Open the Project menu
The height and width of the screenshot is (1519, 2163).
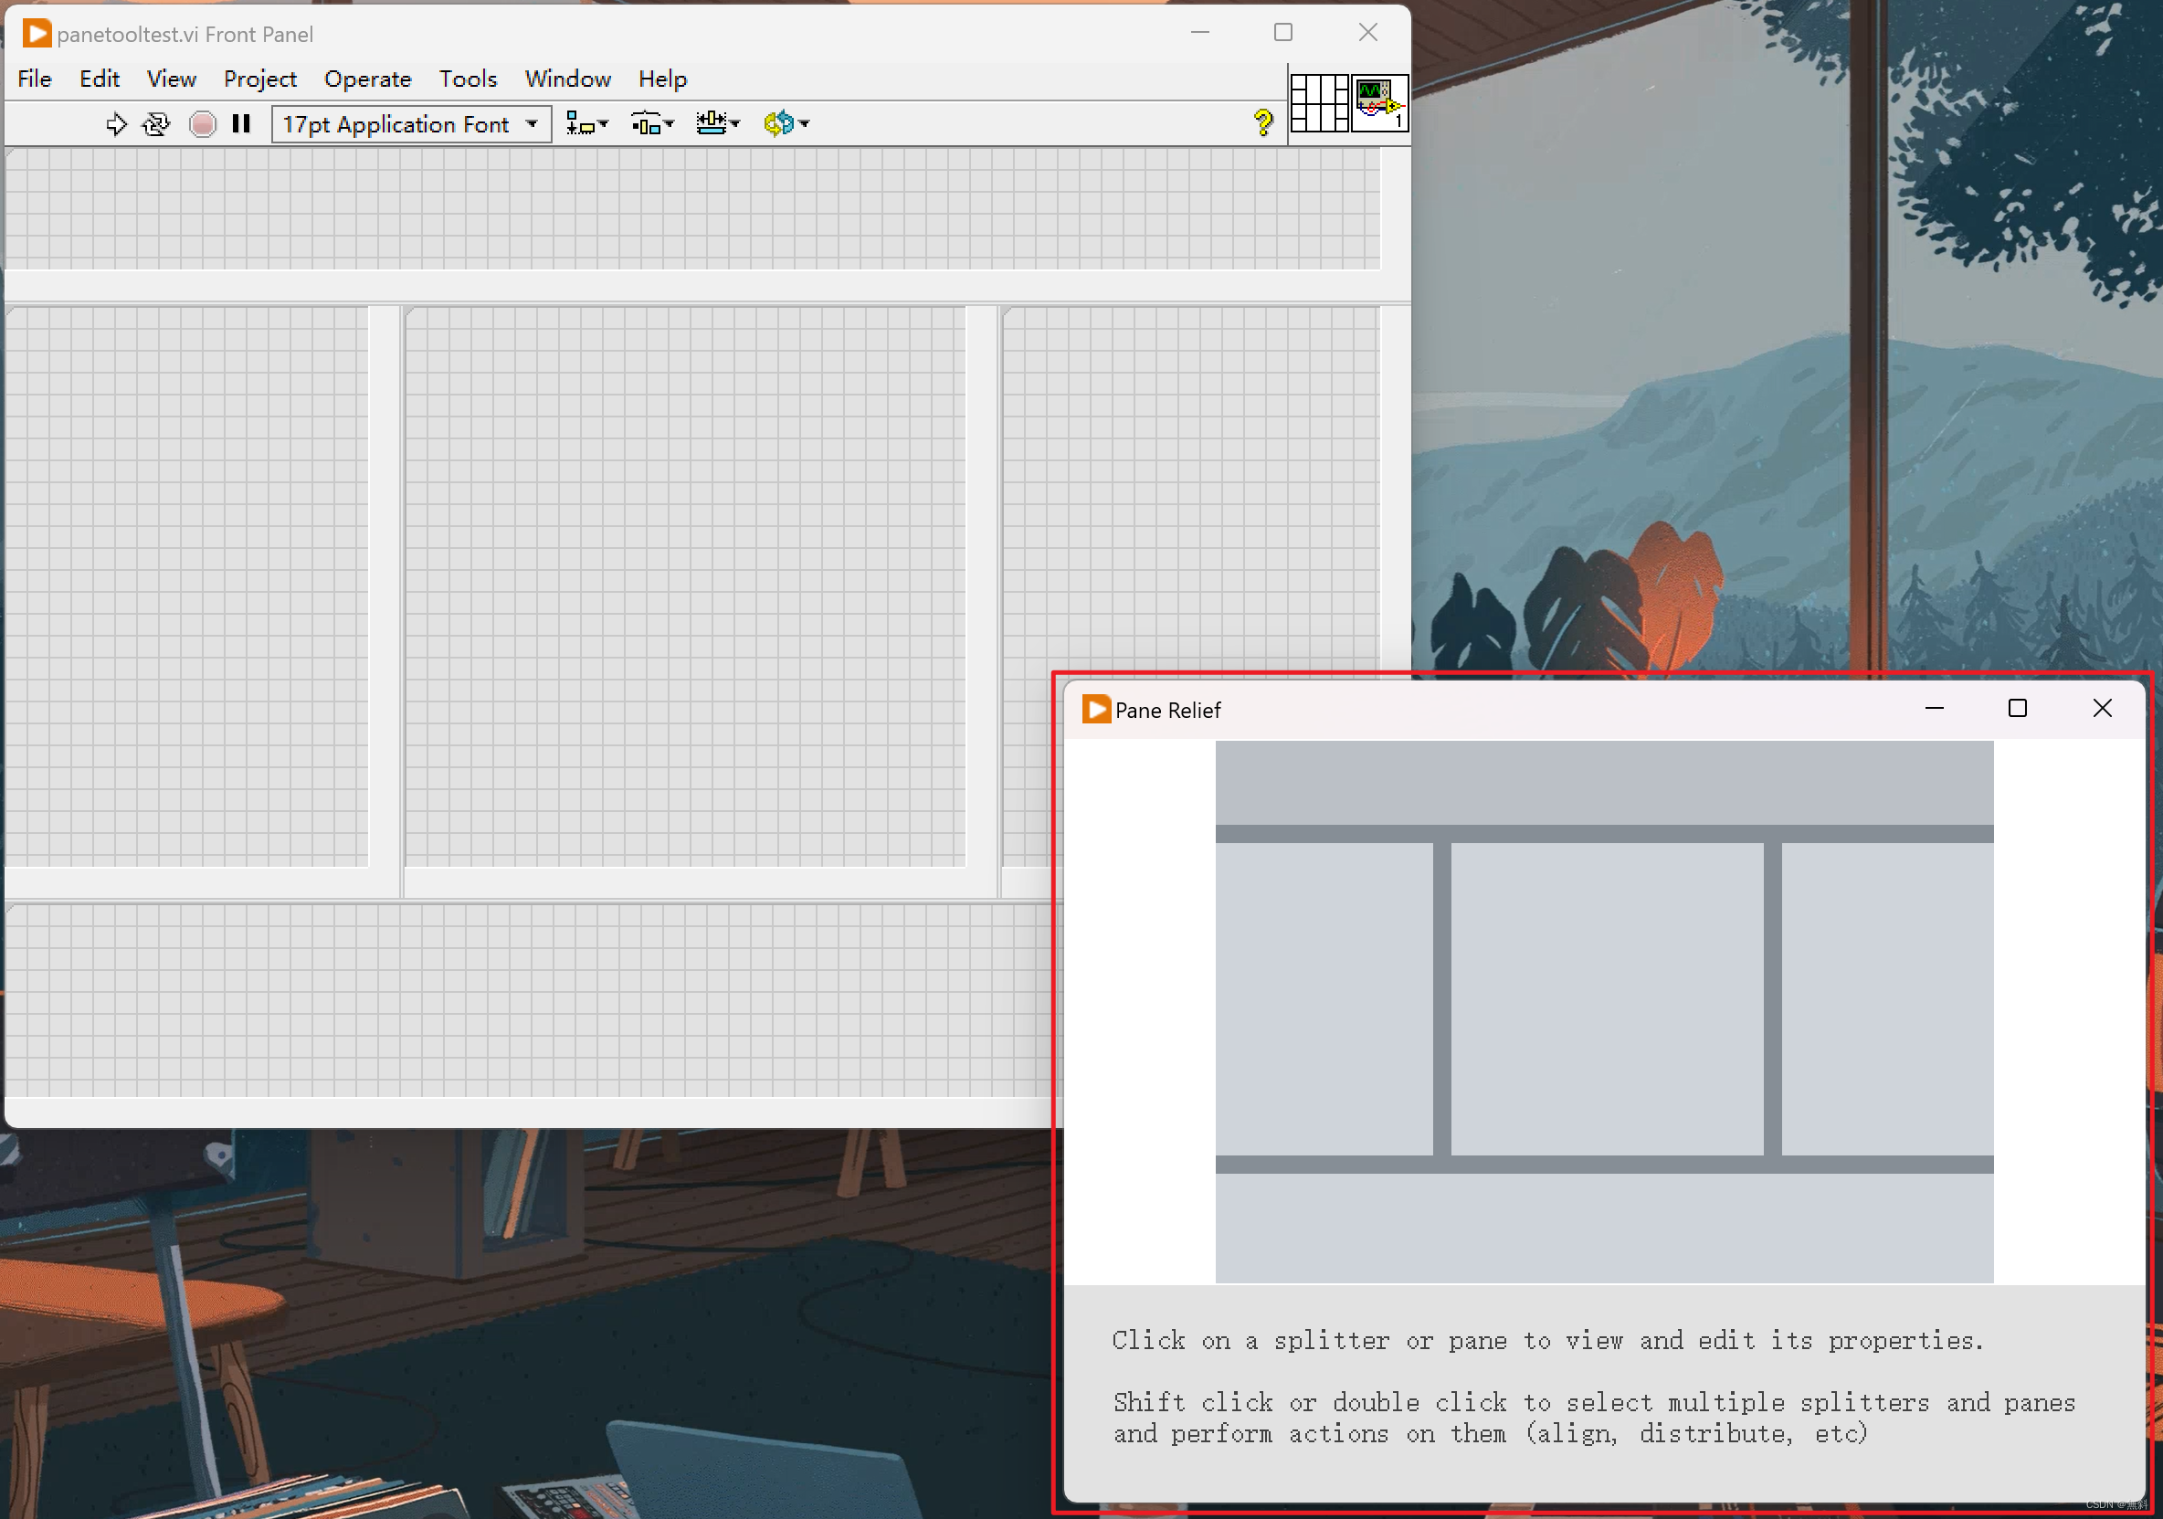(x=260, y=79)
